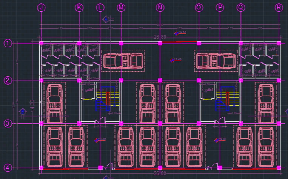Pick the grip at J and row 3

42,123
